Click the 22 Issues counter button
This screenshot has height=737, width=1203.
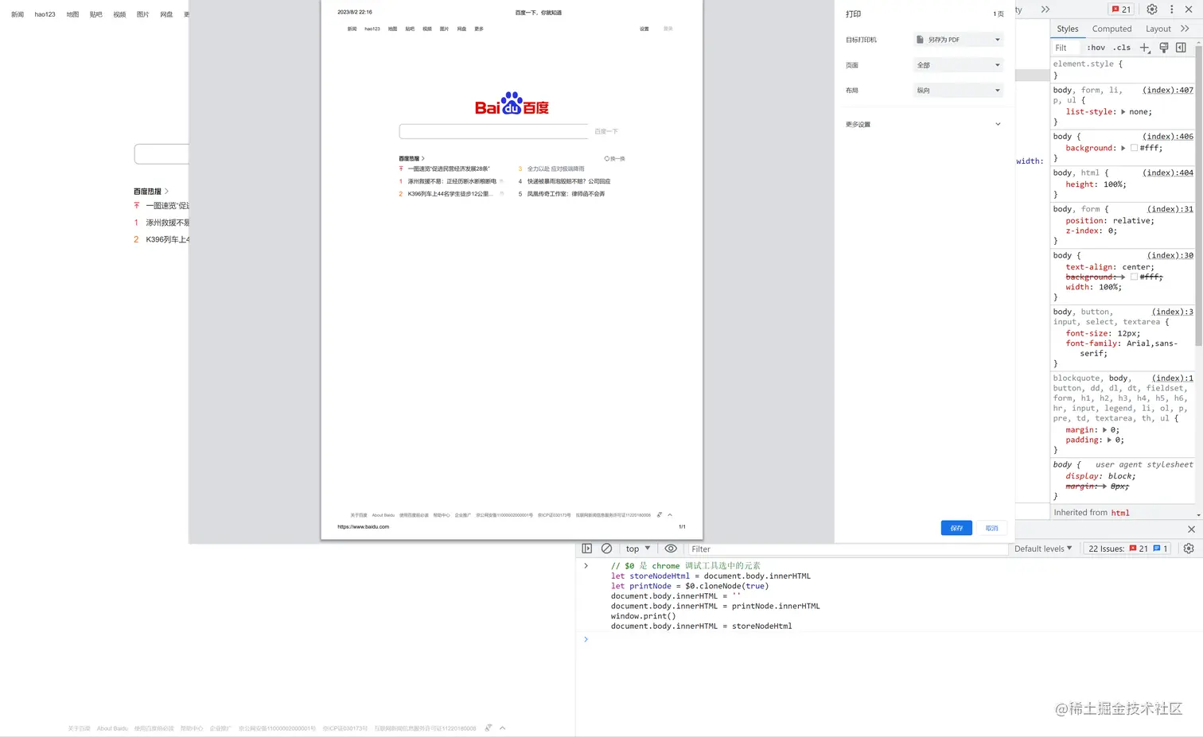(x=1127, y=549)
